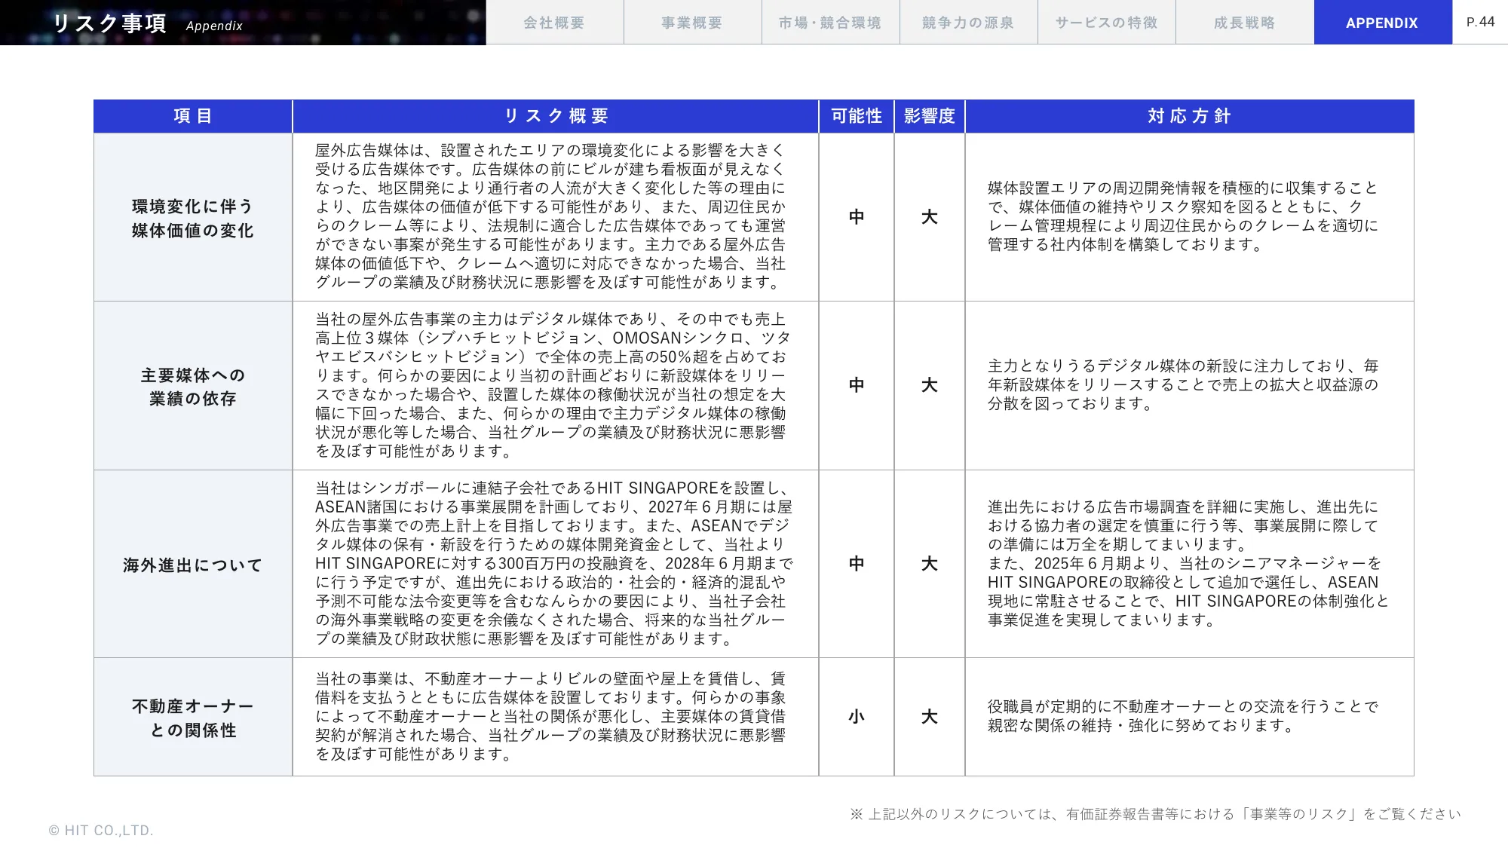Select the 主要媒体への業績の依存 row
Screen dimensions: 1508x848
coord(192,386)
